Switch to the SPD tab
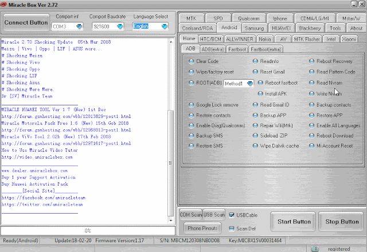This screenshot has height=252, width=367. tap(218, 18)
